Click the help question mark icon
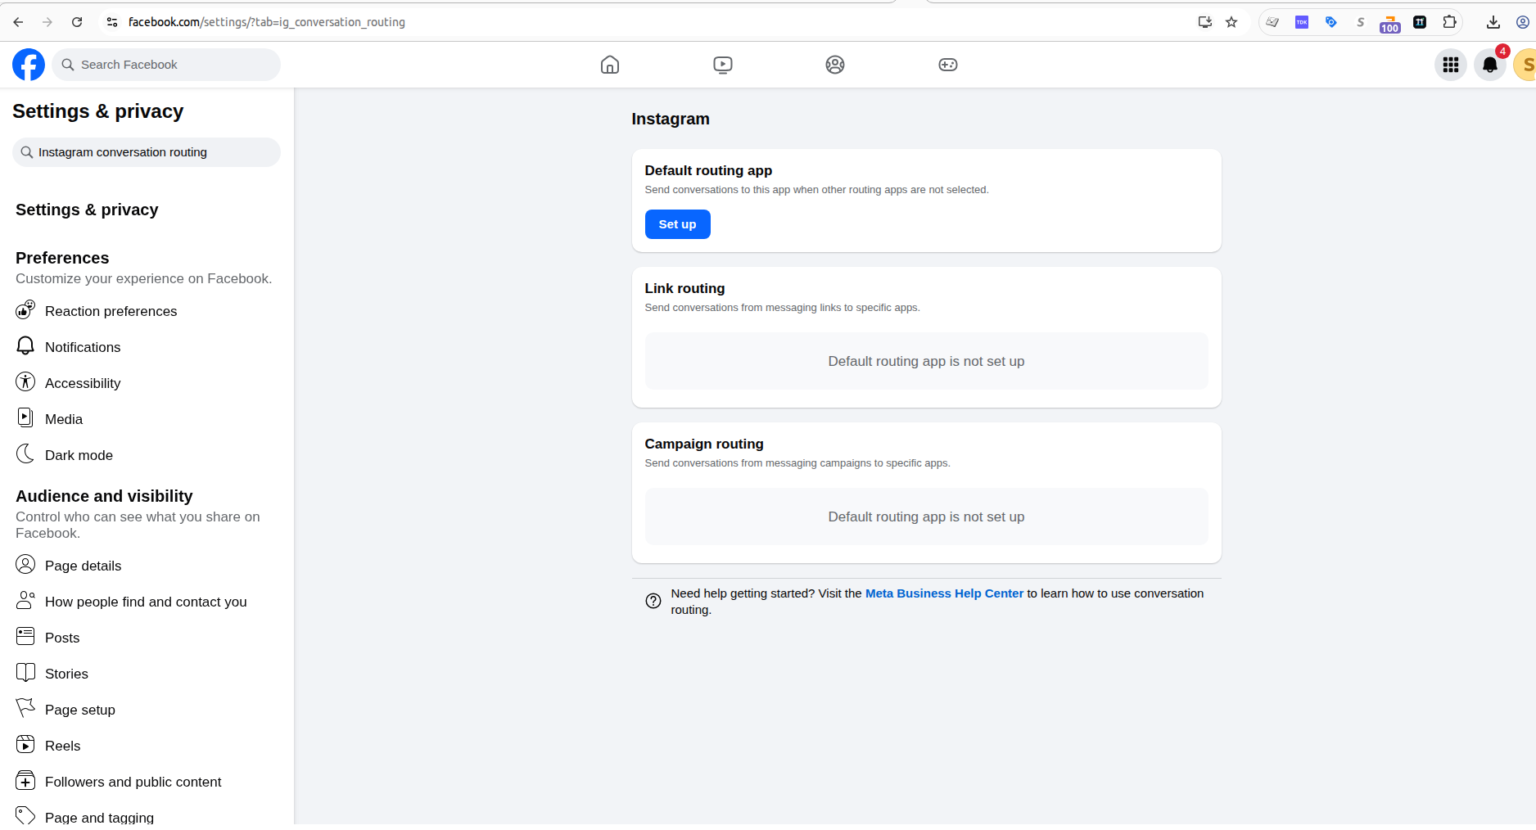The height and width of the screenshot is (830, 1536). click(x=653, y=601)
